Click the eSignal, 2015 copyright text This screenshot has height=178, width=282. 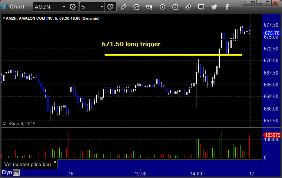[19, 123]
